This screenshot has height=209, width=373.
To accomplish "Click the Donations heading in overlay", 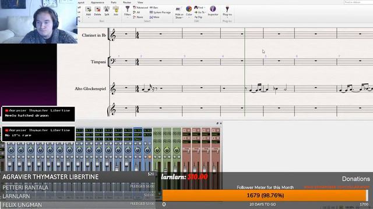I will coord(356,179).
